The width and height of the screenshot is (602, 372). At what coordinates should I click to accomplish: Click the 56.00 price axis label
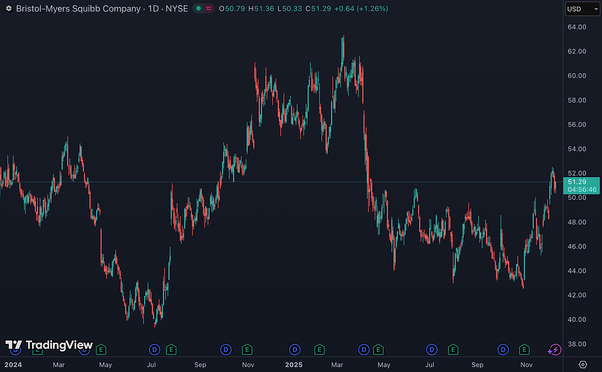click(577, 124)
